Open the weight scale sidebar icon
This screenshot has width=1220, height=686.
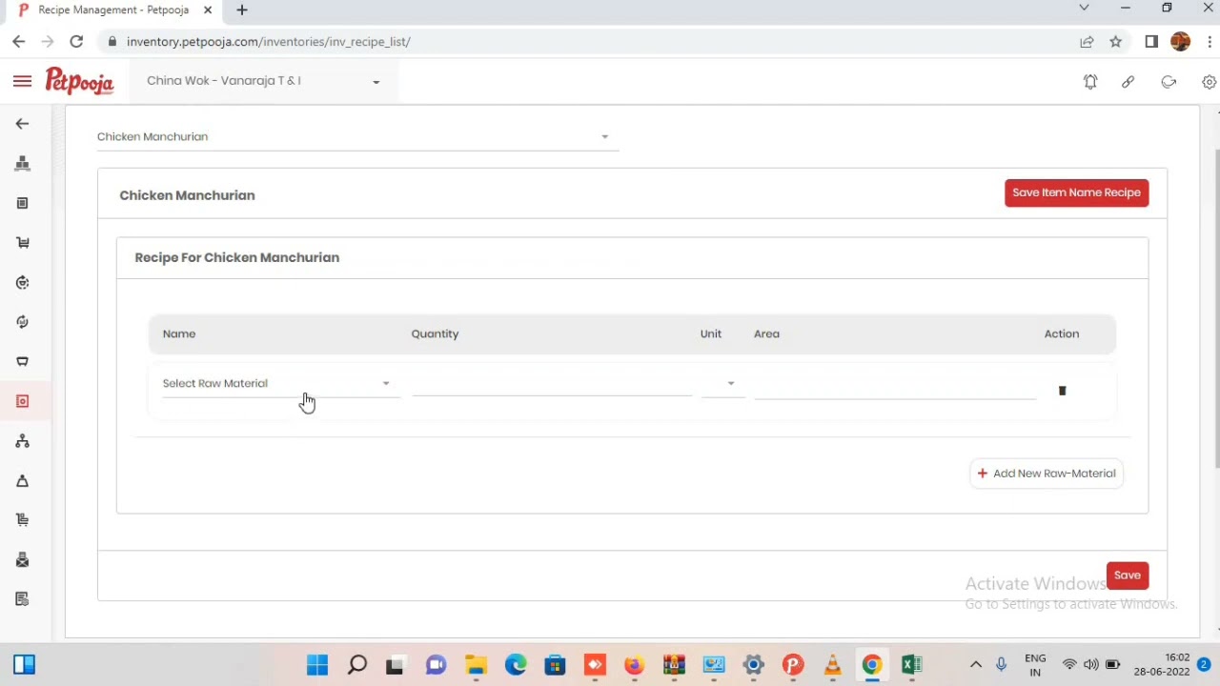click(22, 481)
